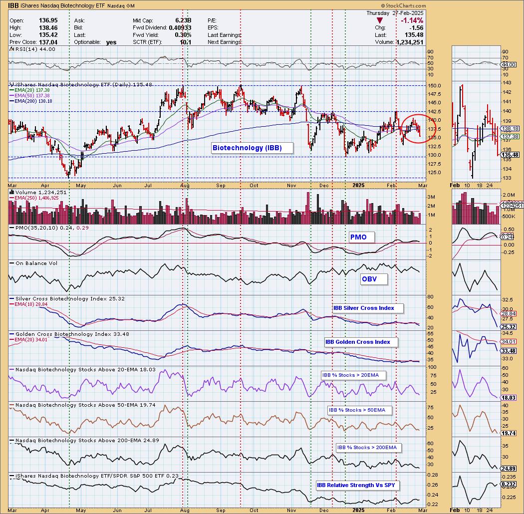
Task: Click the SCTR (ETF) value 10.1
Action: 186,42
